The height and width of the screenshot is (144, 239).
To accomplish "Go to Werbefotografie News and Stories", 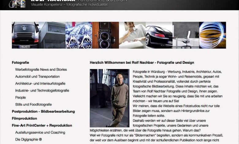I will [41, 70].
